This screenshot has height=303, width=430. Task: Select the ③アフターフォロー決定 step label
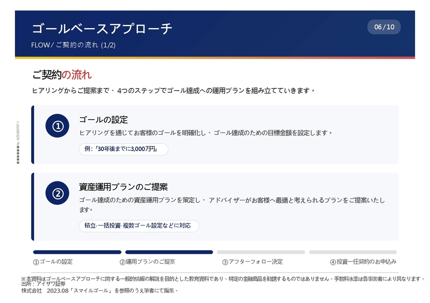[x=253, y=262]
